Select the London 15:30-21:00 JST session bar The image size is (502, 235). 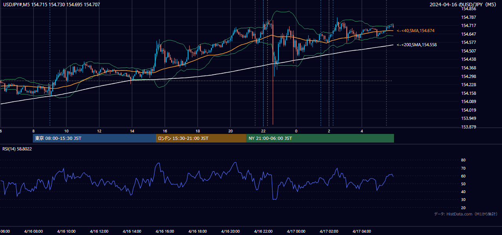tap(201, 138)
